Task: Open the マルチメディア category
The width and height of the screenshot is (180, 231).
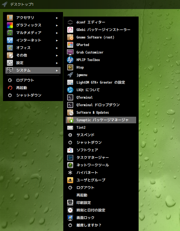Action: [x=33, y=33]
